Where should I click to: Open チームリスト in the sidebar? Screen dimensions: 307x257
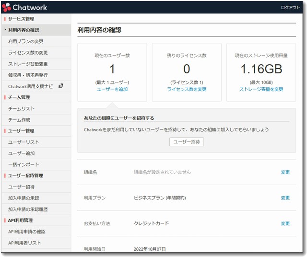[x=36, y=109]
